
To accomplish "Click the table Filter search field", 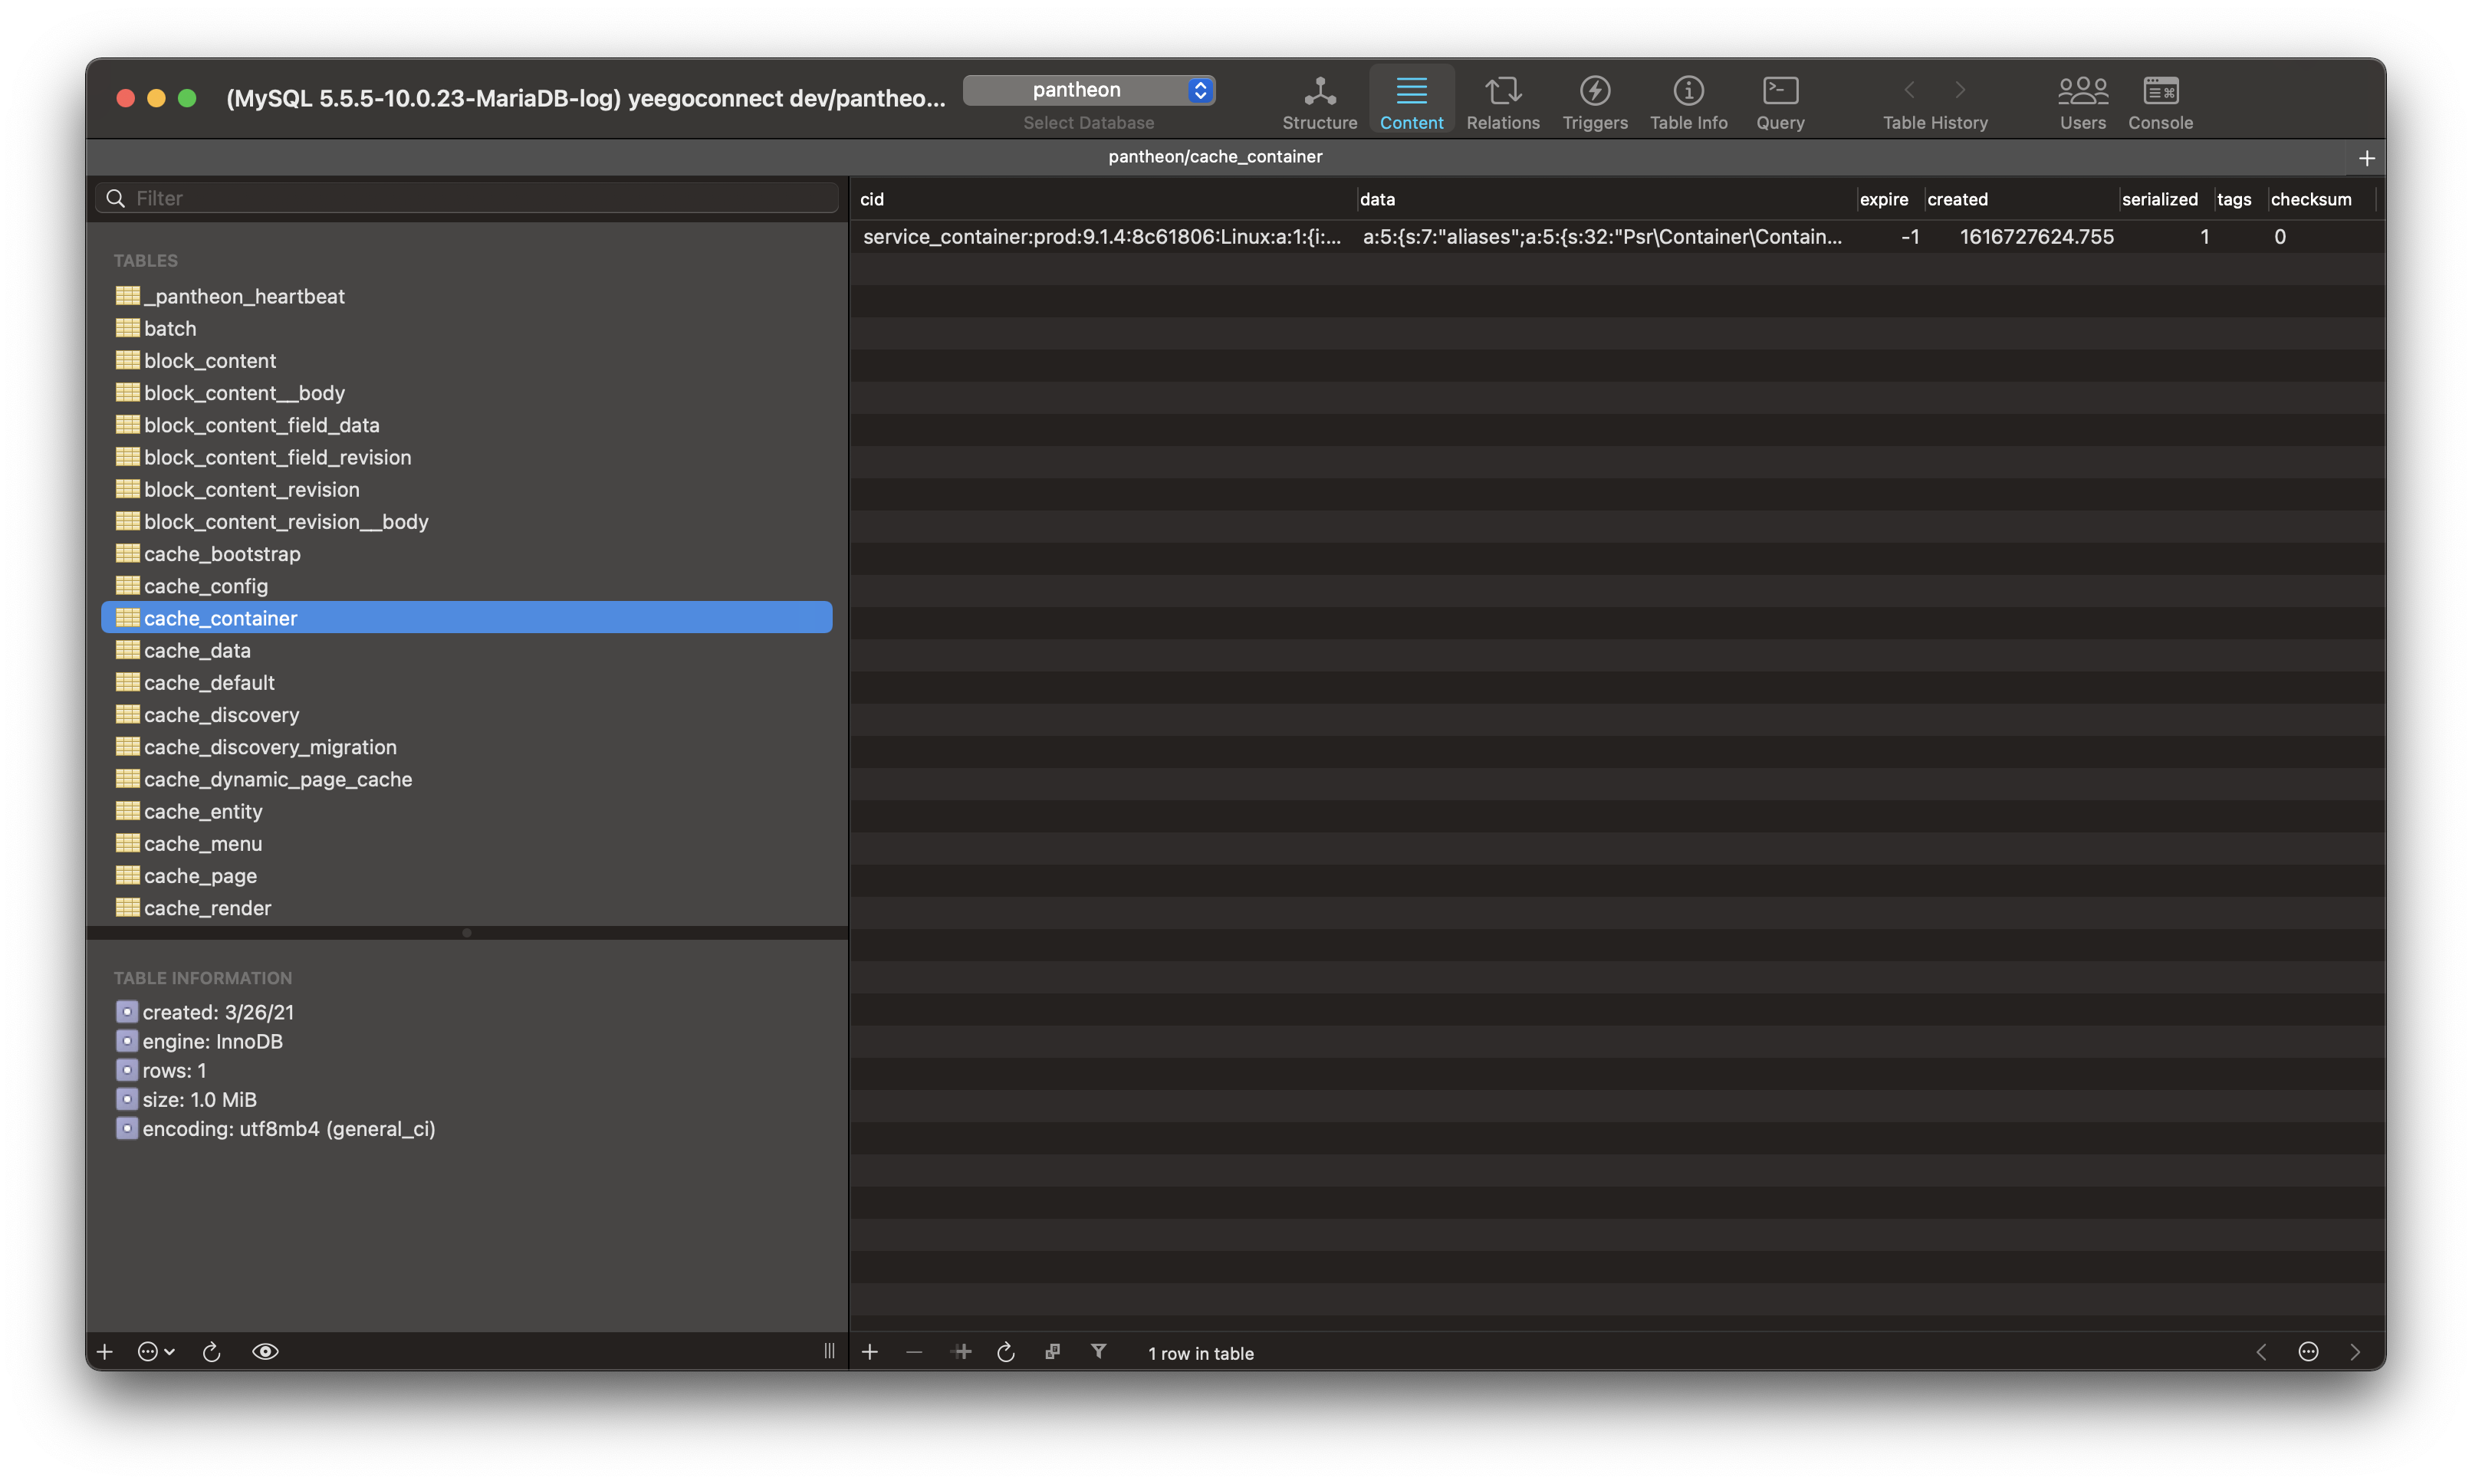I will 467,198.
